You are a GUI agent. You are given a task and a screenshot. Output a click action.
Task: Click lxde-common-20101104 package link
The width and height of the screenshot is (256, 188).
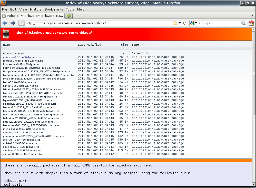coord(34,79)
